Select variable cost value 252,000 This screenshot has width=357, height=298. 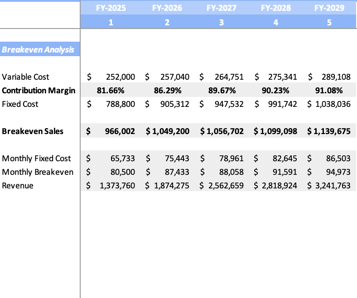coord(121,77)
